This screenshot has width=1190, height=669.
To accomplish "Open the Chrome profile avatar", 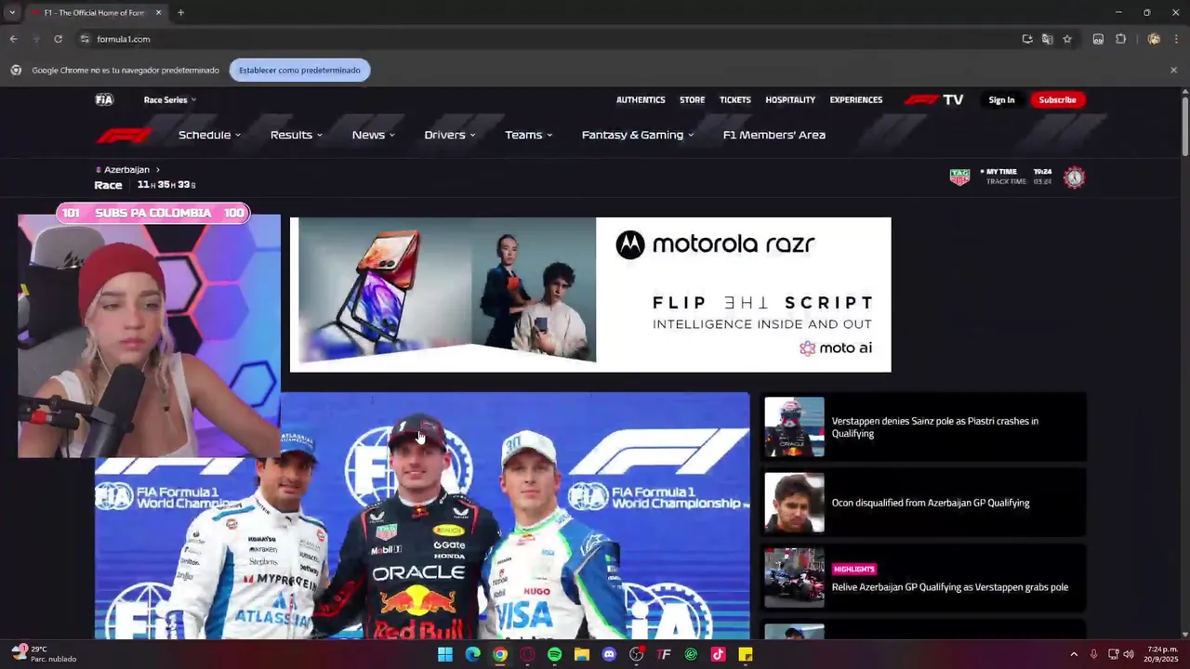I will (x=1154, y=39).
